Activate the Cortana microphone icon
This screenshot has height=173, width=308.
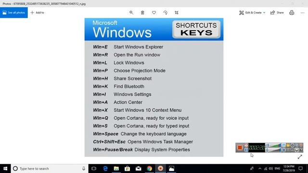coord(84,169)
